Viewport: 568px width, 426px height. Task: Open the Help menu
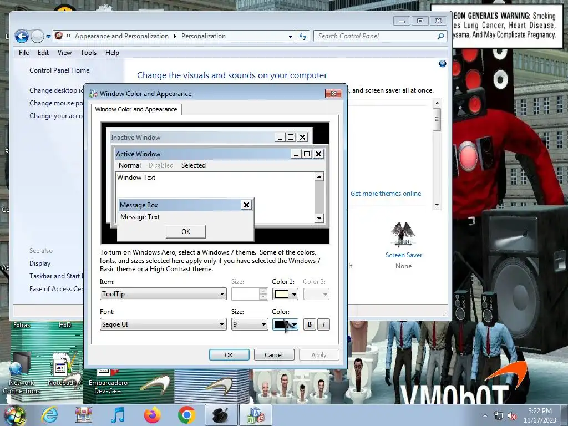click(112, 53)
